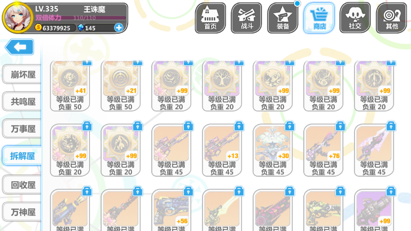Toggle lock on the +13 rifle weapon
The height and width of the screenshot is (231, 411).
[x=239, y=126]
